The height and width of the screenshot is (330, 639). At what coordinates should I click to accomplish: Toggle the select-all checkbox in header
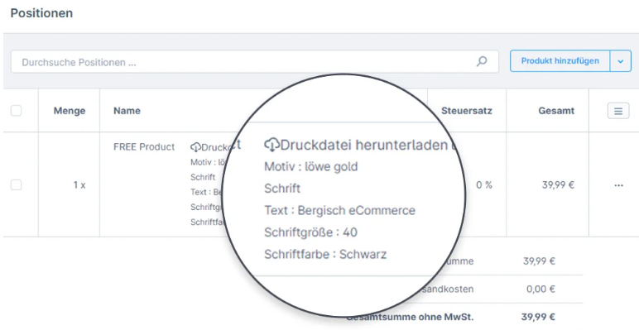[x=16, y=110]
